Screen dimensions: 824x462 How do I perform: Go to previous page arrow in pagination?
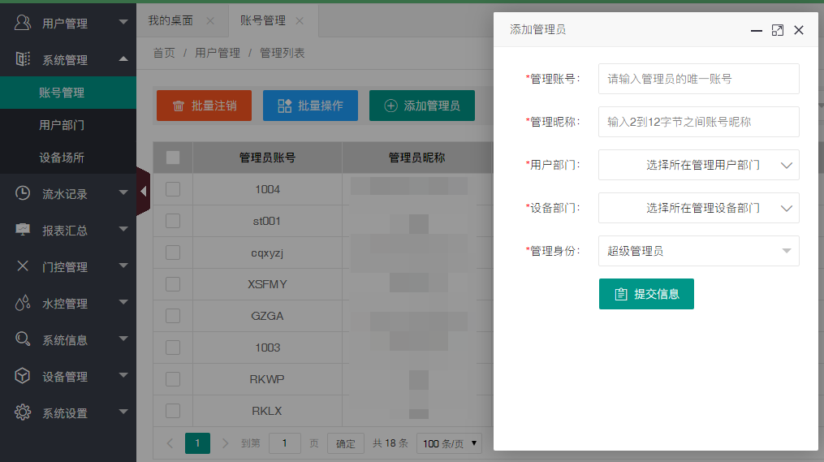[x=170, y=443]
